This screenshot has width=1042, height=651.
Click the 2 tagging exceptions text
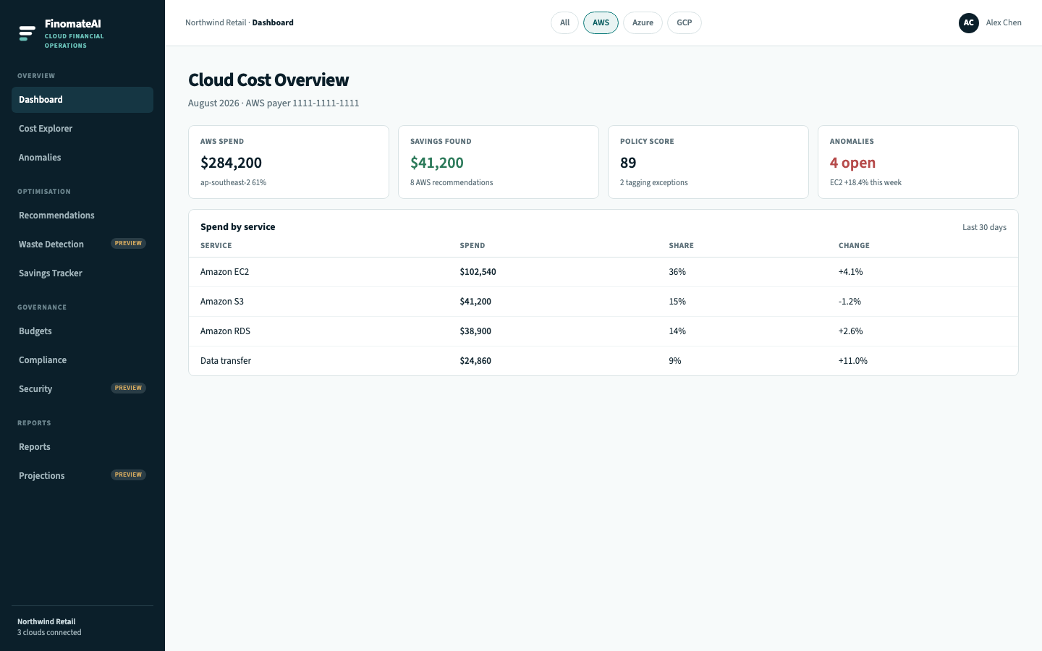(654, 183)
